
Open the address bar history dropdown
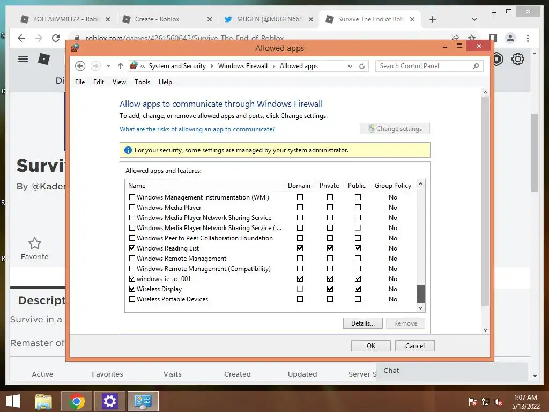350,66
